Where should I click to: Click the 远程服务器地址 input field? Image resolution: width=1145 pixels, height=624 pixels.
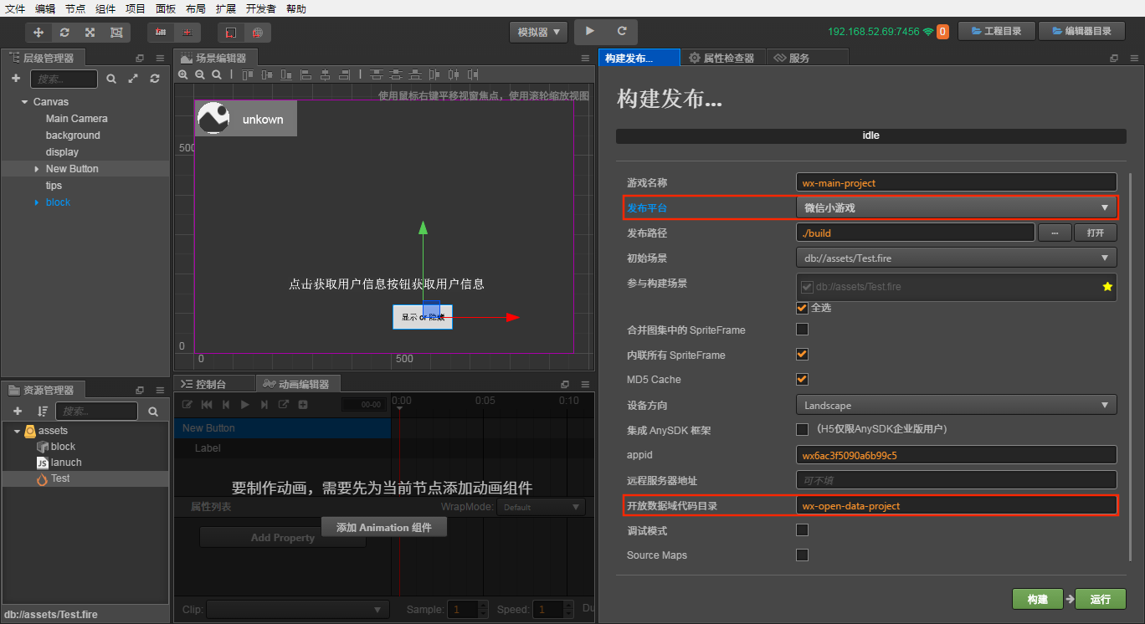(x=956, y=481)
